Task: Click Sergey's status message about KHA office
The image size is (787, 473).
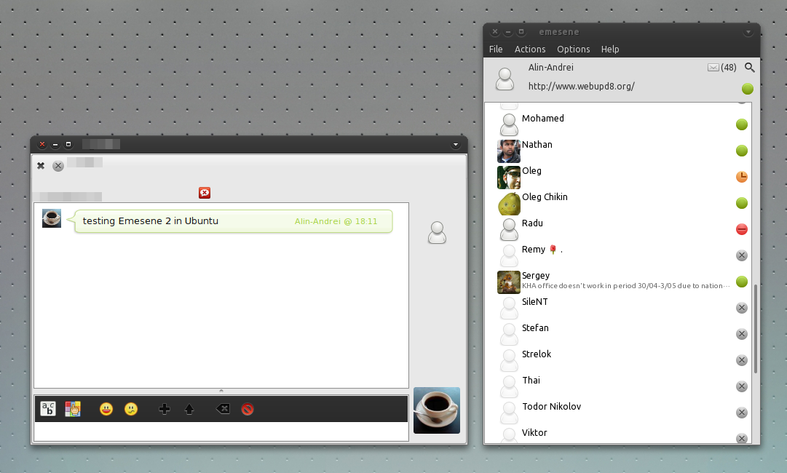Action: [626, 286]
